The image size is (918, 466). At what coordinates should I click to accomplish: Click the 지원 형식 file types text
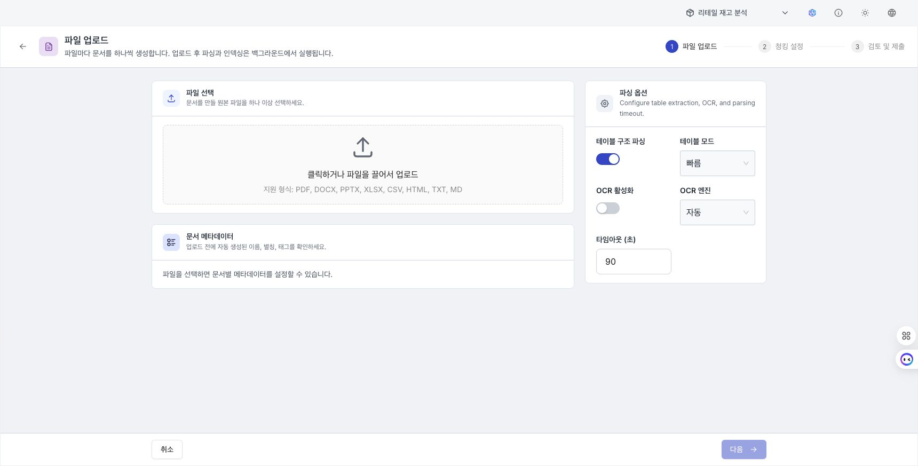pos(363,189)
